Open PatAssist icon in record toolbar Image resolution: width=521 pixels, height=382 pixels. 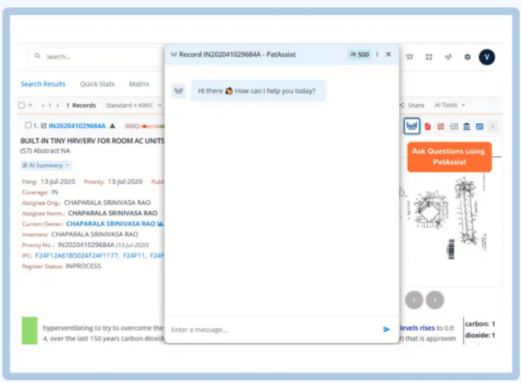pos(412,126)
